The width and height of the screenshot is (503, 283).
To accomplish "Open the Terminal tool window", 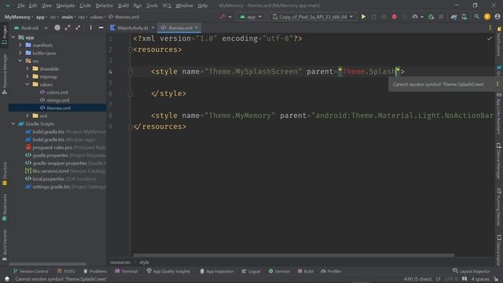I will (127, 271).
